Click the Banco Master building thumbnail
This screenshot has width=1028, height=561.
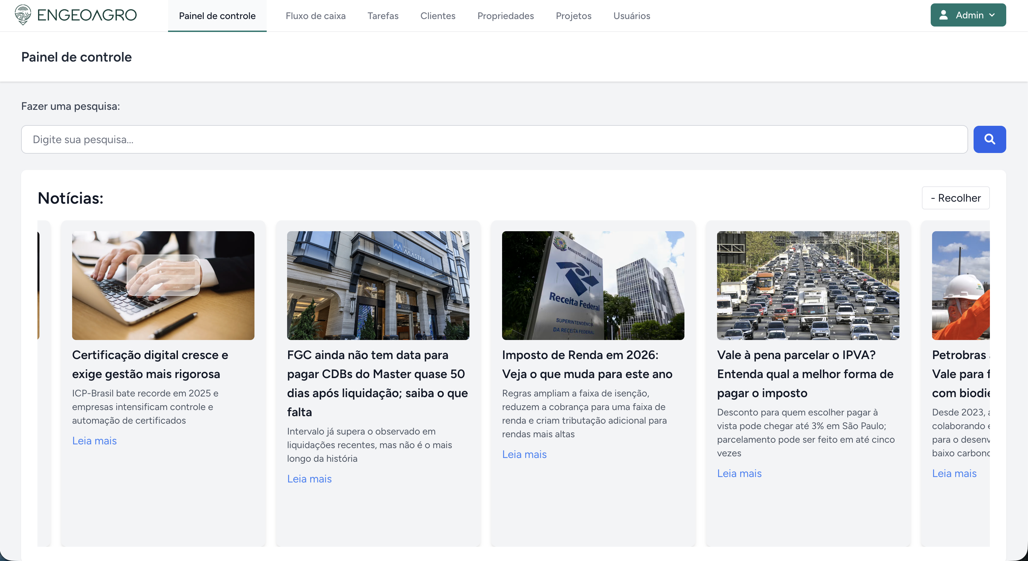pos(378,285)
